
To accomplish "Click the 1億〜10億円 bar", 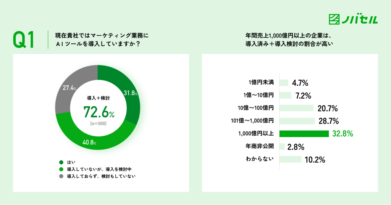I will 285,95.
